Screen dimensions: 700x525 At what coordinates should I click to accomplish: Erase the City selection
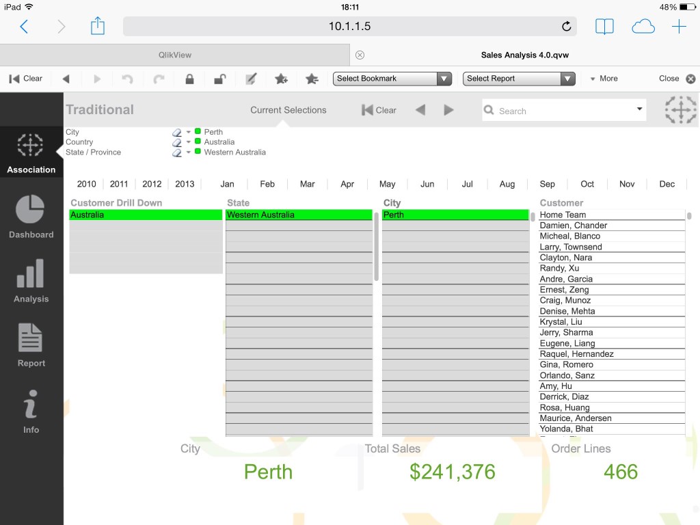tap(177, 132)
